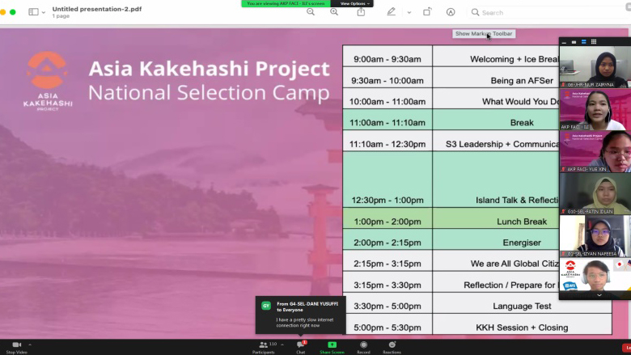This screenshot has width=631, height=355.
Task: Select the IZYAN NAFEESA video thumbnail
Action: click(x=595, y=236)
